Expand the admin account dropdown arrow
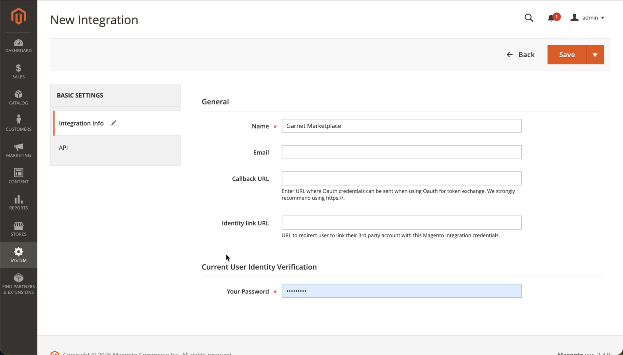Image resolution: width=623 pixels, height=355 pixels. pyautogui.click(x=603, y=18)
